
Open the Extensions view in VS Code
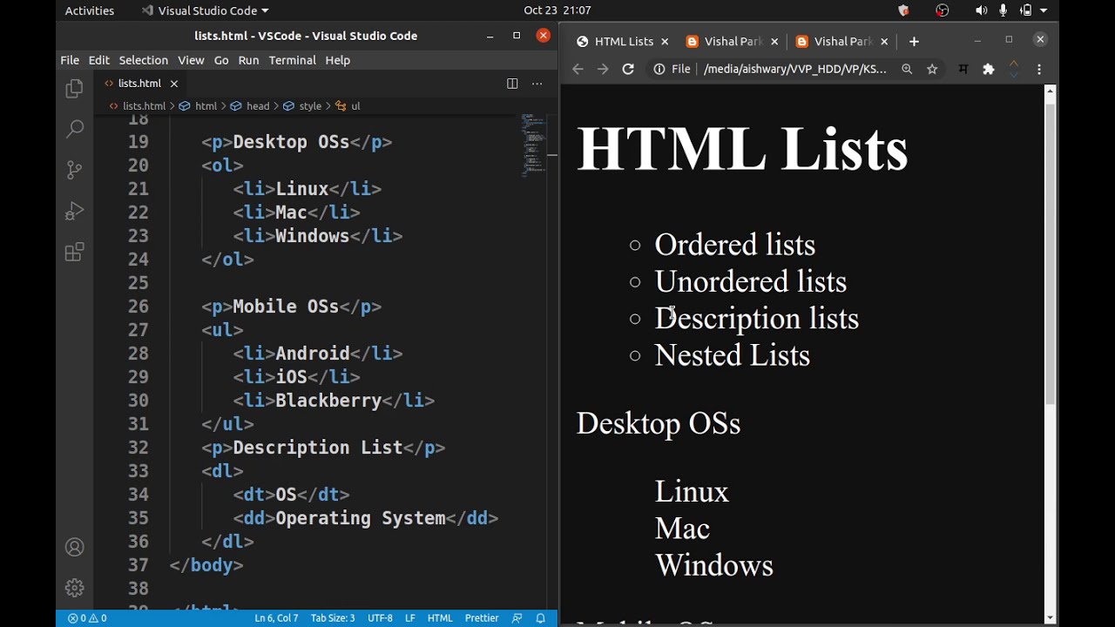click(74, 253)
